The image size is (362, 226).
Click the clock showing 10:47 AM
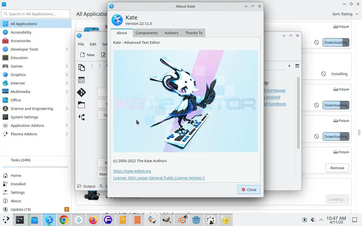[336, 220]
